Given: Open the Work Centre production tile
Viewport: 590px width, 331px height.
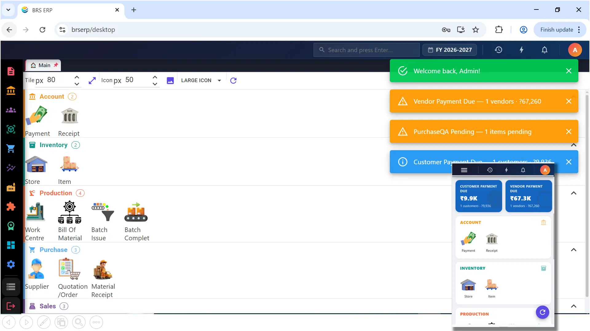Looking at the screenshot, I should click(36, 221).
